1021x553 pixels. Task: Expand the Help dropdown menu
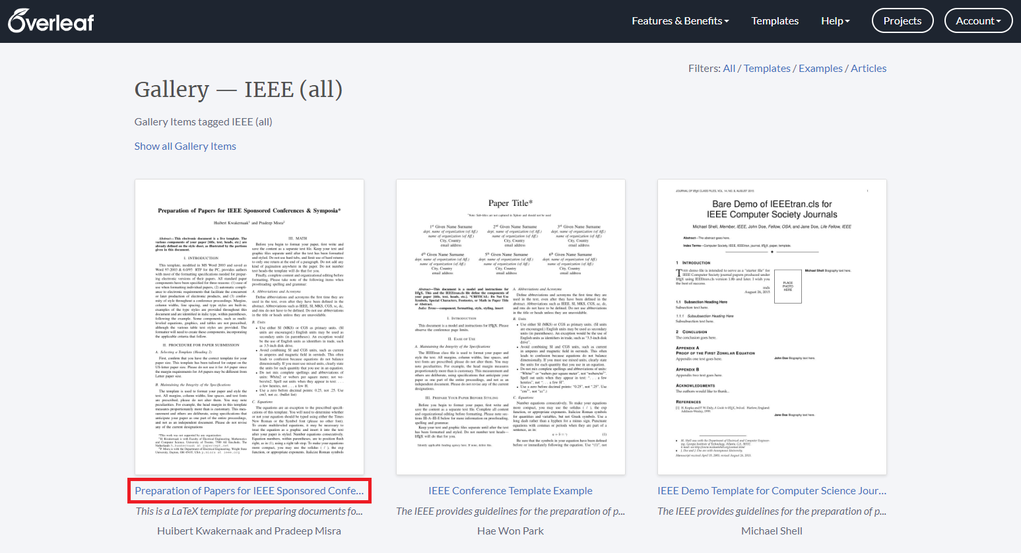[x=836, y=21]
